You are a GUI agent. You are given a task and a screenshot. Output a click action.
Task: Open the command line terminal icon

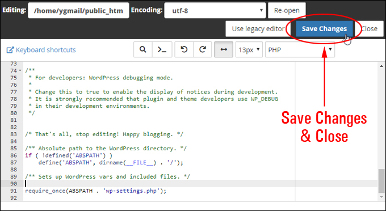[x=162, y=50]
